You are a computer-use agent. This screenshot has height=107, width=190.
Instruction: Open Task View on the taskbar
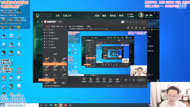point(46,105)
